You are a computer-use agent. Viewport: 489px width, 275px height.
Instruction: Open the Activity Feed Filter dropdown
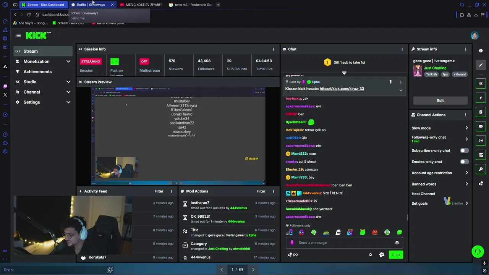[x=159, y=191]
